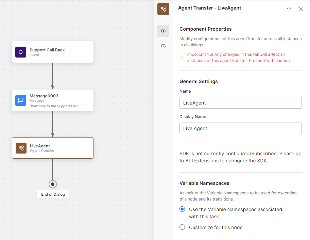Click the End of Dialog circle node

53,184
